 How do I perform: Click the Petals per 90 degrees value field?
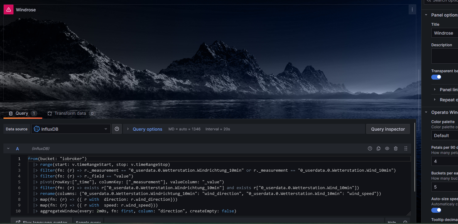pyautogui.click(x=445, y=161)
